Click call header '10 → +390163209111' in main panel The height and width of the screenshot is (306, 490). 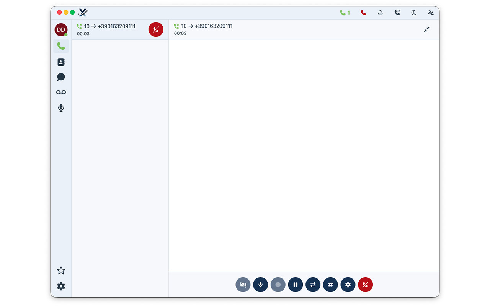point(207,26)
